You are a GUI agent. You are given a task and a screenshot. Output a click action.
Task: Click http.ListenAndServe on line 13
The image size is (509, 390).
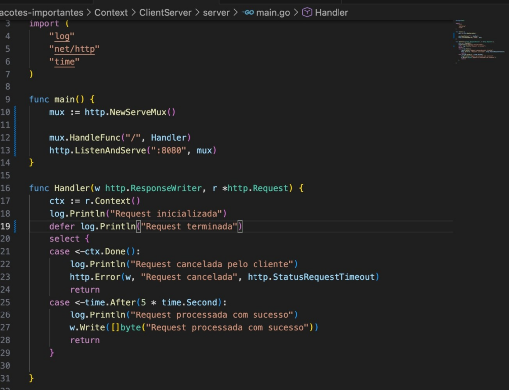[97, 150]
